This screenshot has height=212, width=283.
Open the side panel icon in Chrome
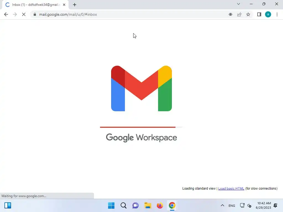coord(259,14)
